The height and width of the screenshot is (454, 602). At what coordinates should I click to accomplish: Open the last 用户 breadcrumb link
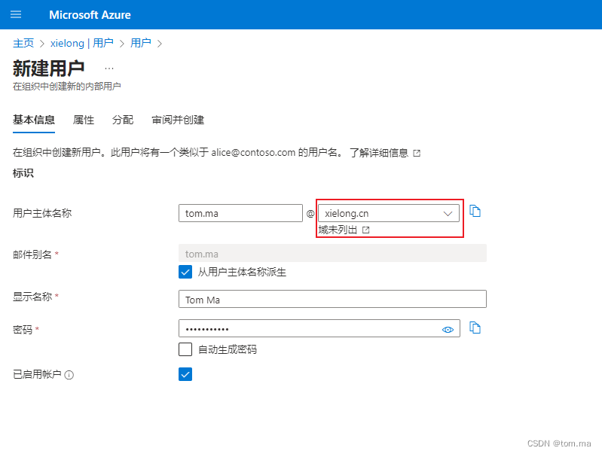[x=141, y=43]
